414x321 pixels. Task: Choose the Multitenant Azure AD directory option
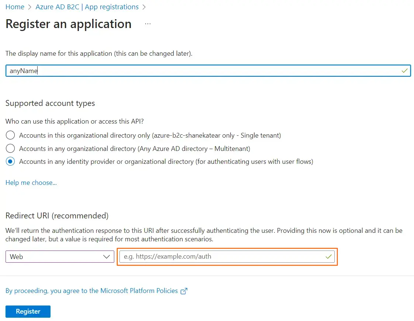tap(10, 148)
